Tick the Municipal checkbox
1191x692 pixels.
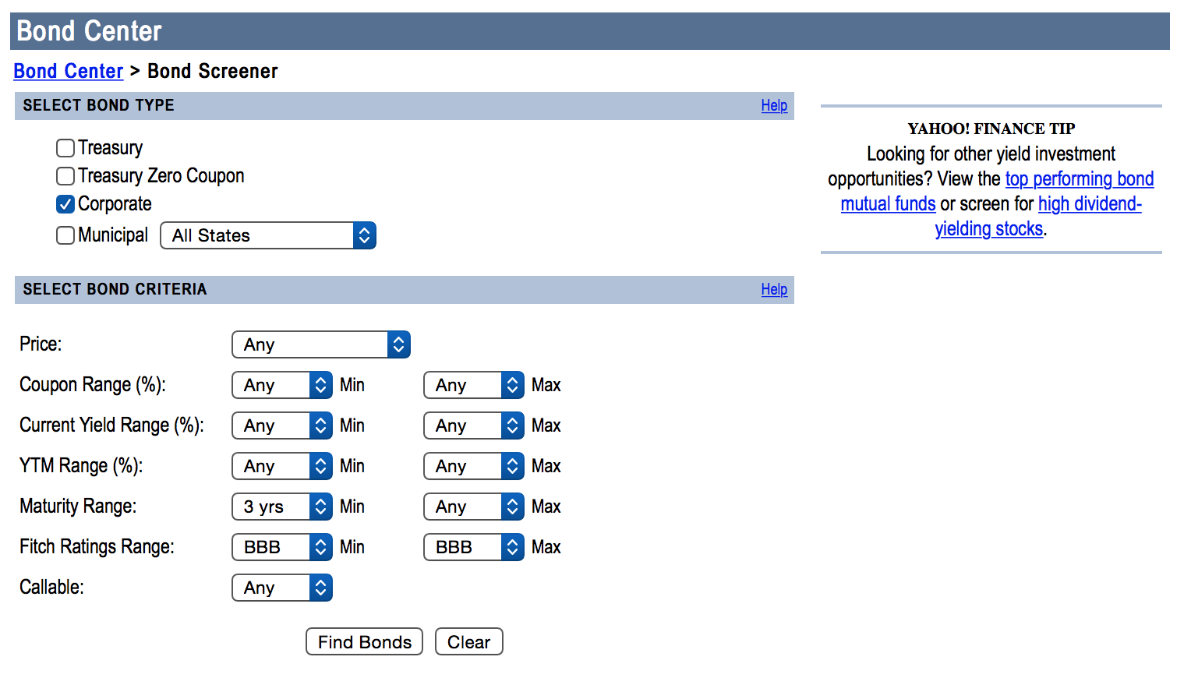[65, 235]
